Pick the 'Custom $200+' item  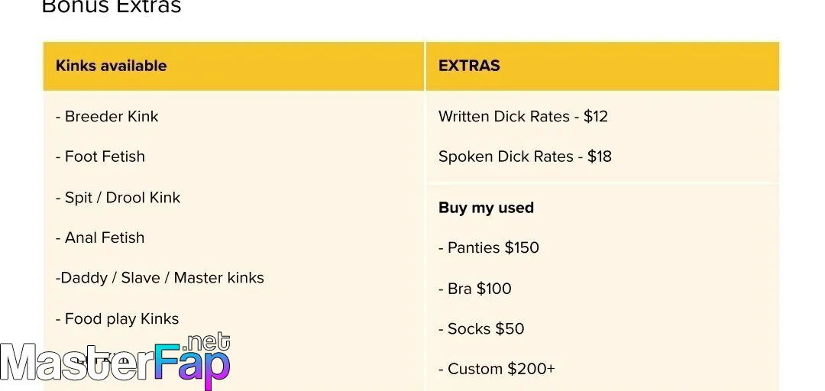point(497,369)
